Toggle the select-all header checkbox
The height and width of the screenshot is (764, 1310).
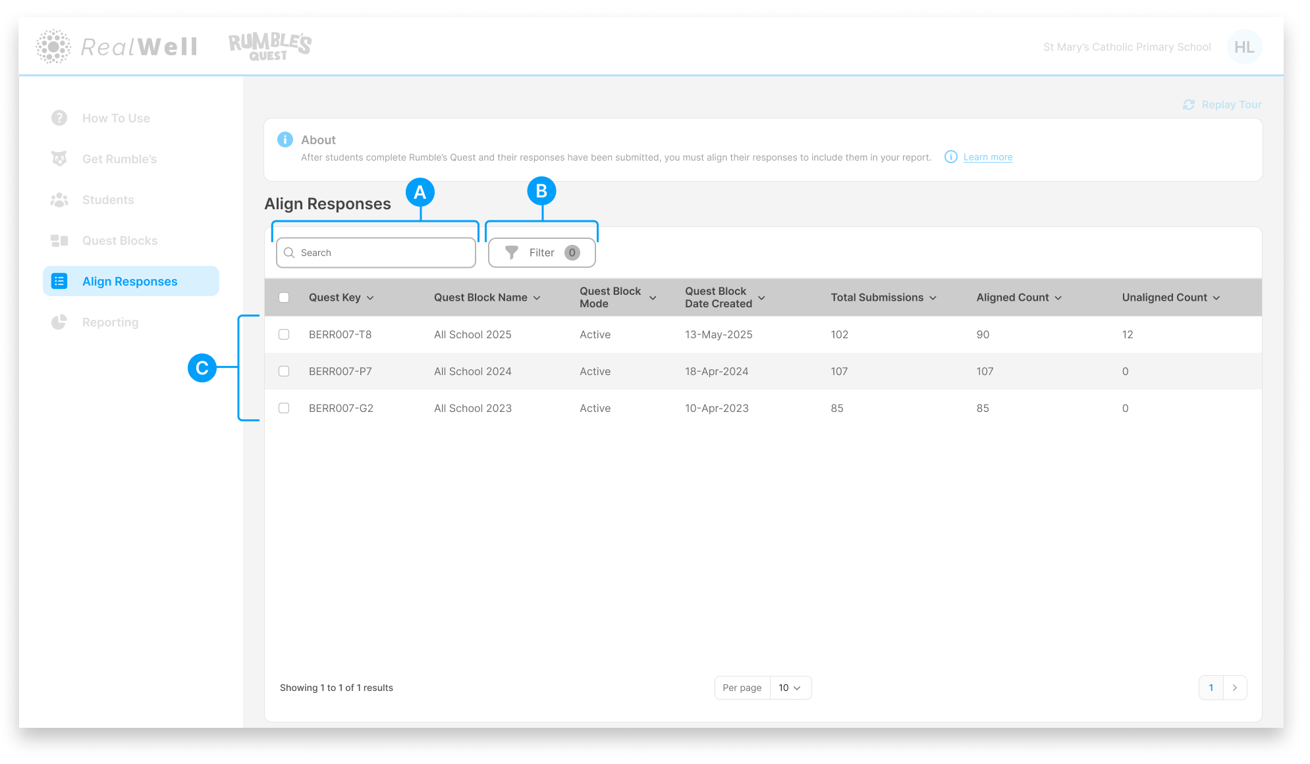point(284,297)
